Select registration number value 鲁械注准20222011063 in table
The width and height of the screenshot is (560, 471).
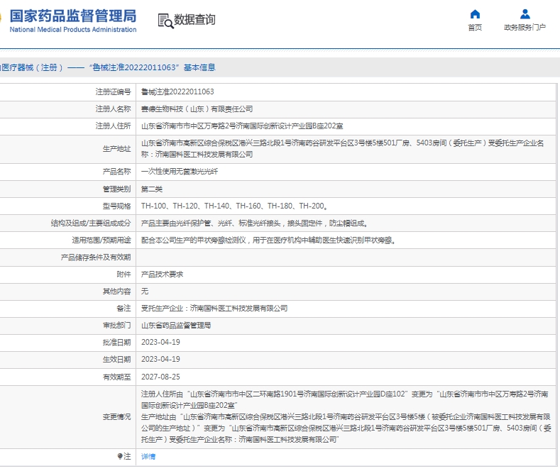tap(177, 92)
